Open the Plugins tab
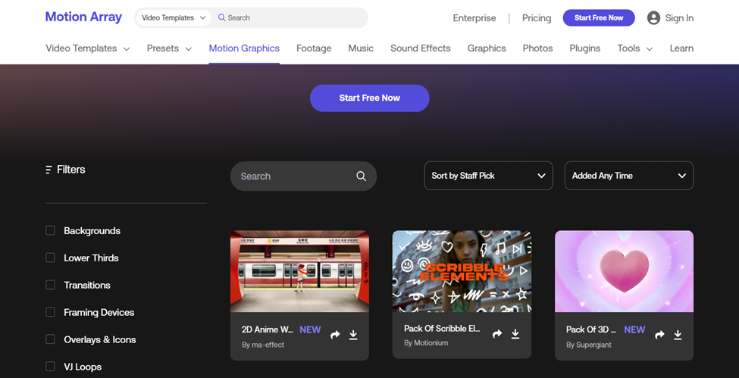Image resolution: width=739 pixels, height=378 pixels. (585, 48)
